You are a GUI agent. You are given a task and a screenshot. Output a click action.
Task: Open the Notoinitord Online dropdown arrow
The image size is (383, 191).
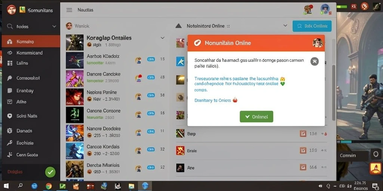tap(285, 26)
